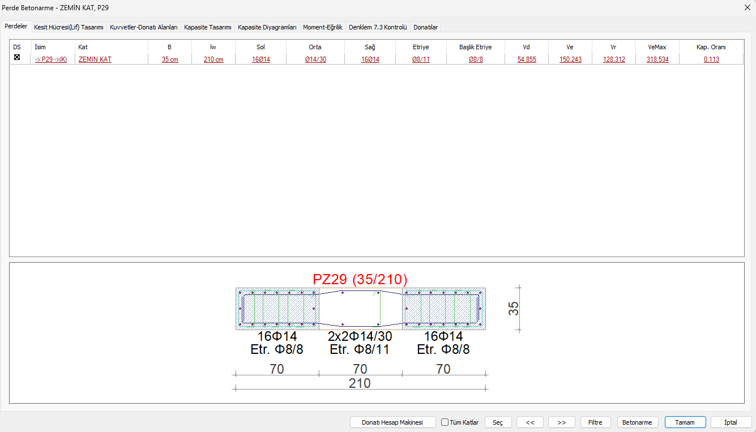Open the Filtre button
This screenshot has height=432, width=756.
(x=595, y=422)
